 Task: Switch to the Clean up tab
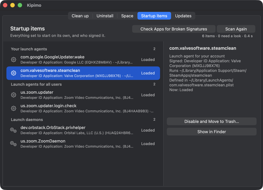[80, 16]
